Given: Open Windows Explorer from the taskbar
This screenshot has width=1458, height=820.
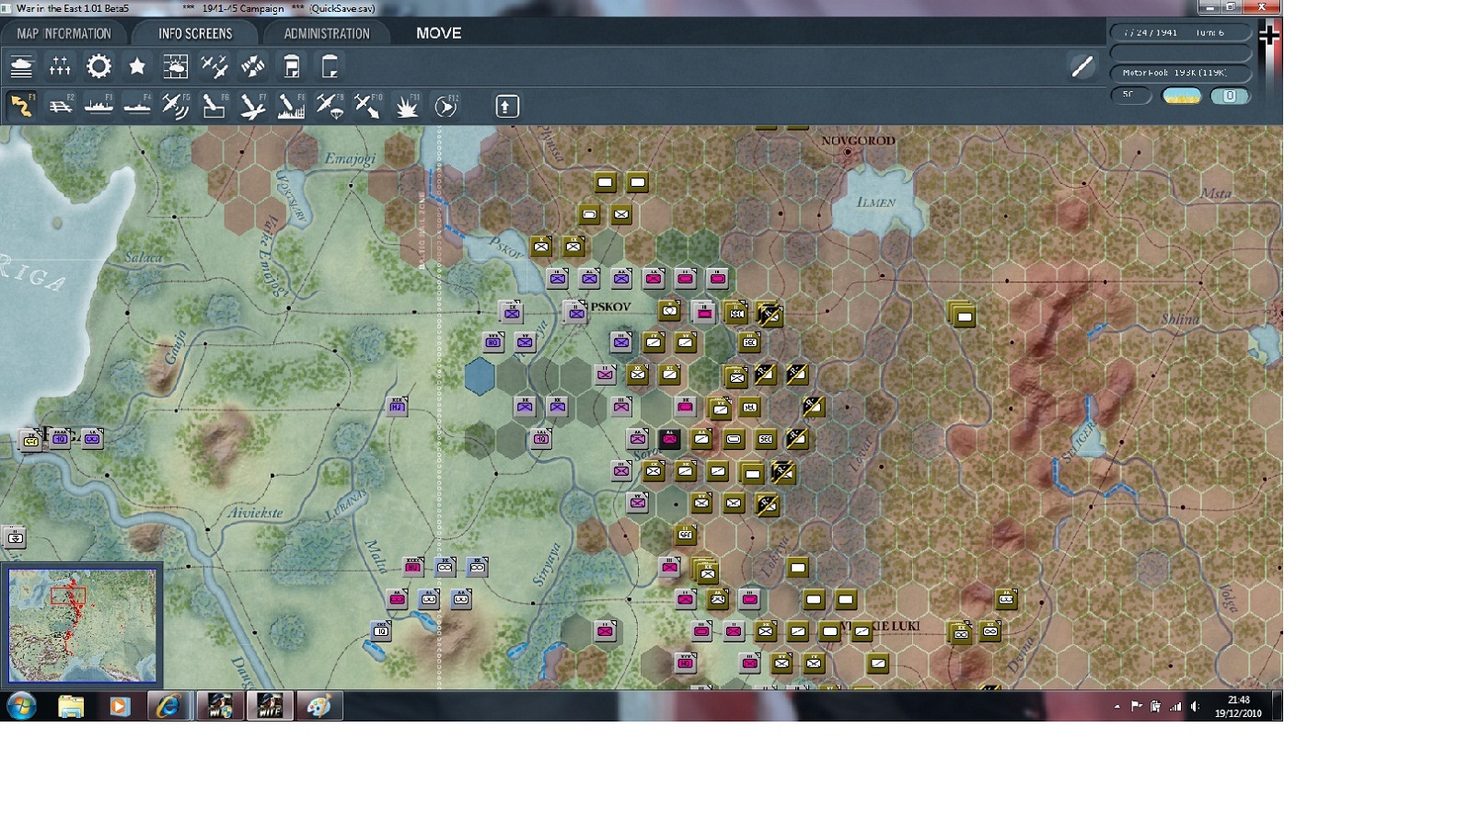Looking at the screenshot, I should point(71,706).
